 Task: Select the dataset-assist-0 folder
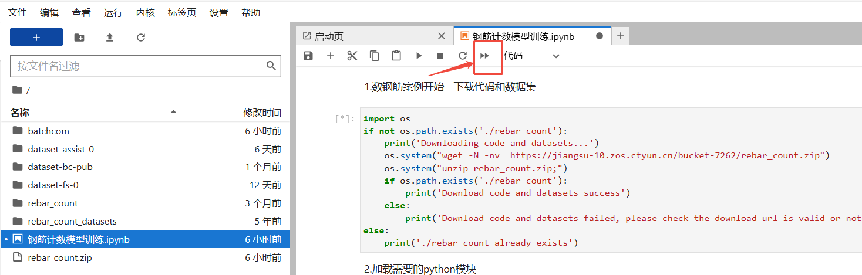click(x=147, y=149)
